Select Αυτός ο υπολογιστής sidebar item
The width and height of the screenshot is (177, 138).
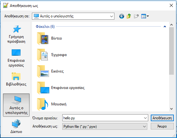16,105
